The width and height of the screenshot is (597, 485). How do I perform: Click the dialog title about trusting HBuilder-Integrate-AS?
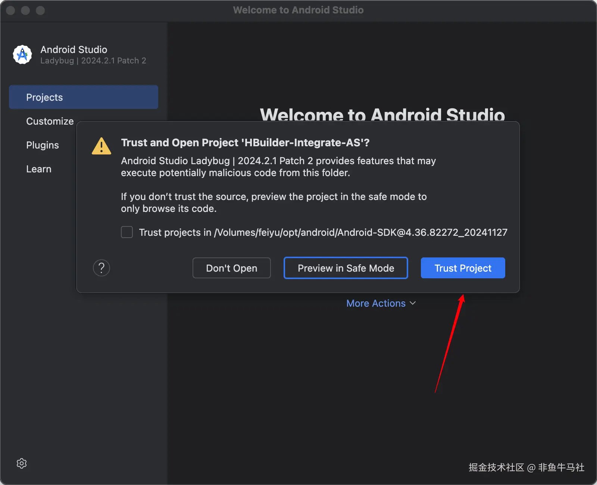[245, 143]
